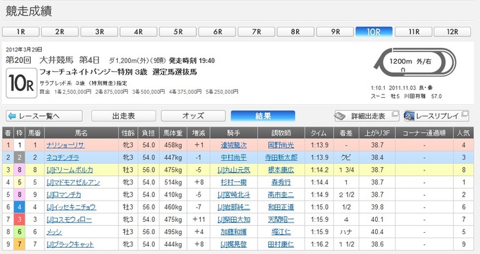Click the new-window icon on レースリプレイ

(465, 114)
